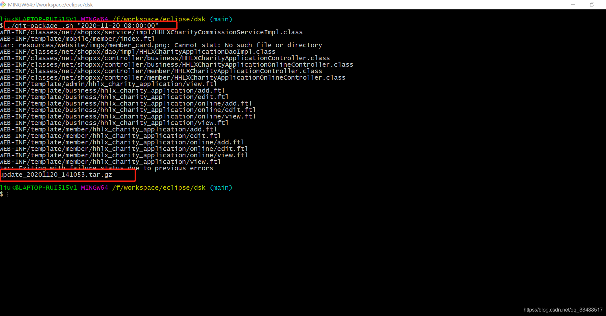606x316 pixels.
Task: Click the command ./git-package_.sh "2020-11-20 08:00:00"
Action: 83,26
